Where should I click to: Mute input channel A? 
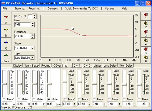4,99
